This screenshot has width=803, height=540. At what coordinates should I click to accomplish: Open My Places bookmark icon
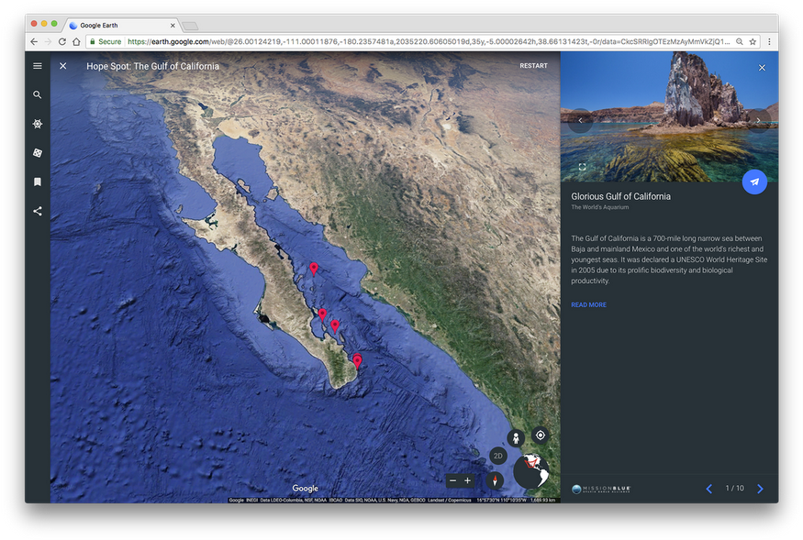(38, 182)
